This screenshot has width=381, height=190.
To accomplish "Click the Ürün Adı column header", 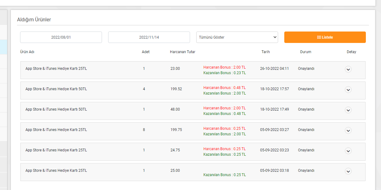I will [27, 52].
